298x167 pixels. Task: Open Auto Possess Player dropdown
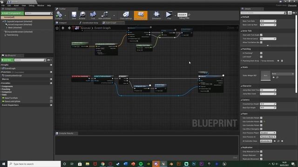click(268, 133)
